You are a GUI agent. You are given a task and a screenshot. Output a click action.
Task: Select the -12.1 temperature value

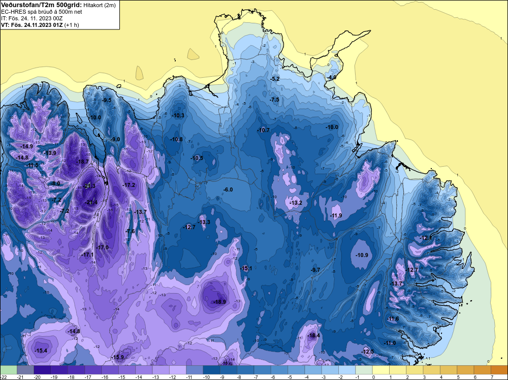click(426, 238)
